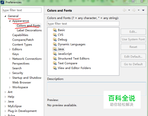Image resolution: width=148 pixels, height=116 pixels.
Task: Select the Debug category label
Action: point(62,39)
